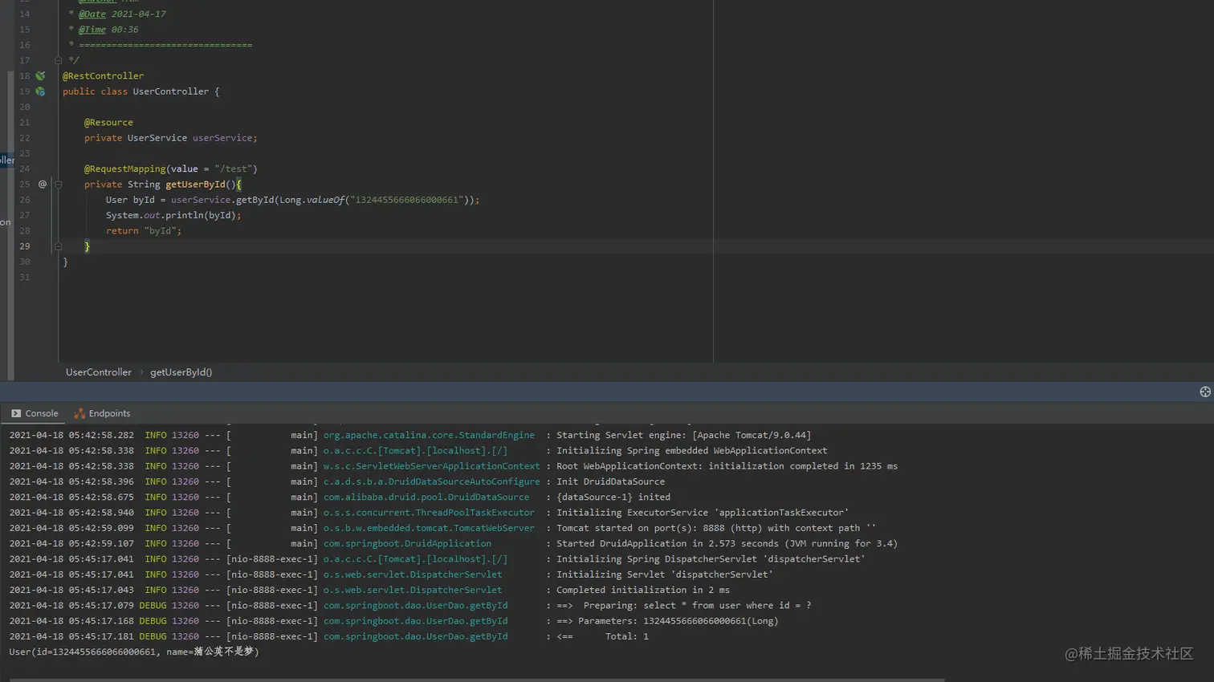Click fold end marker beside the method's closing brace
Screen dimensions: 1214x682
[x=58, y=246]
